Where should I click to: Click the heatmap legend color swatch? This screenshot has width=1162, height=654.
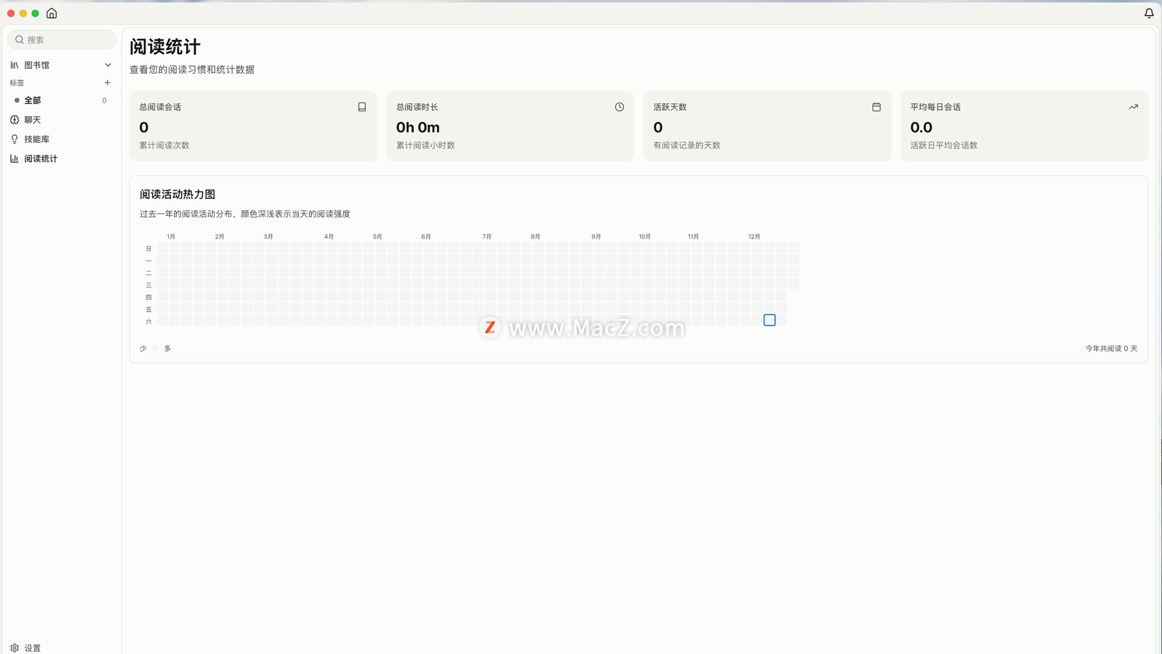156,348
